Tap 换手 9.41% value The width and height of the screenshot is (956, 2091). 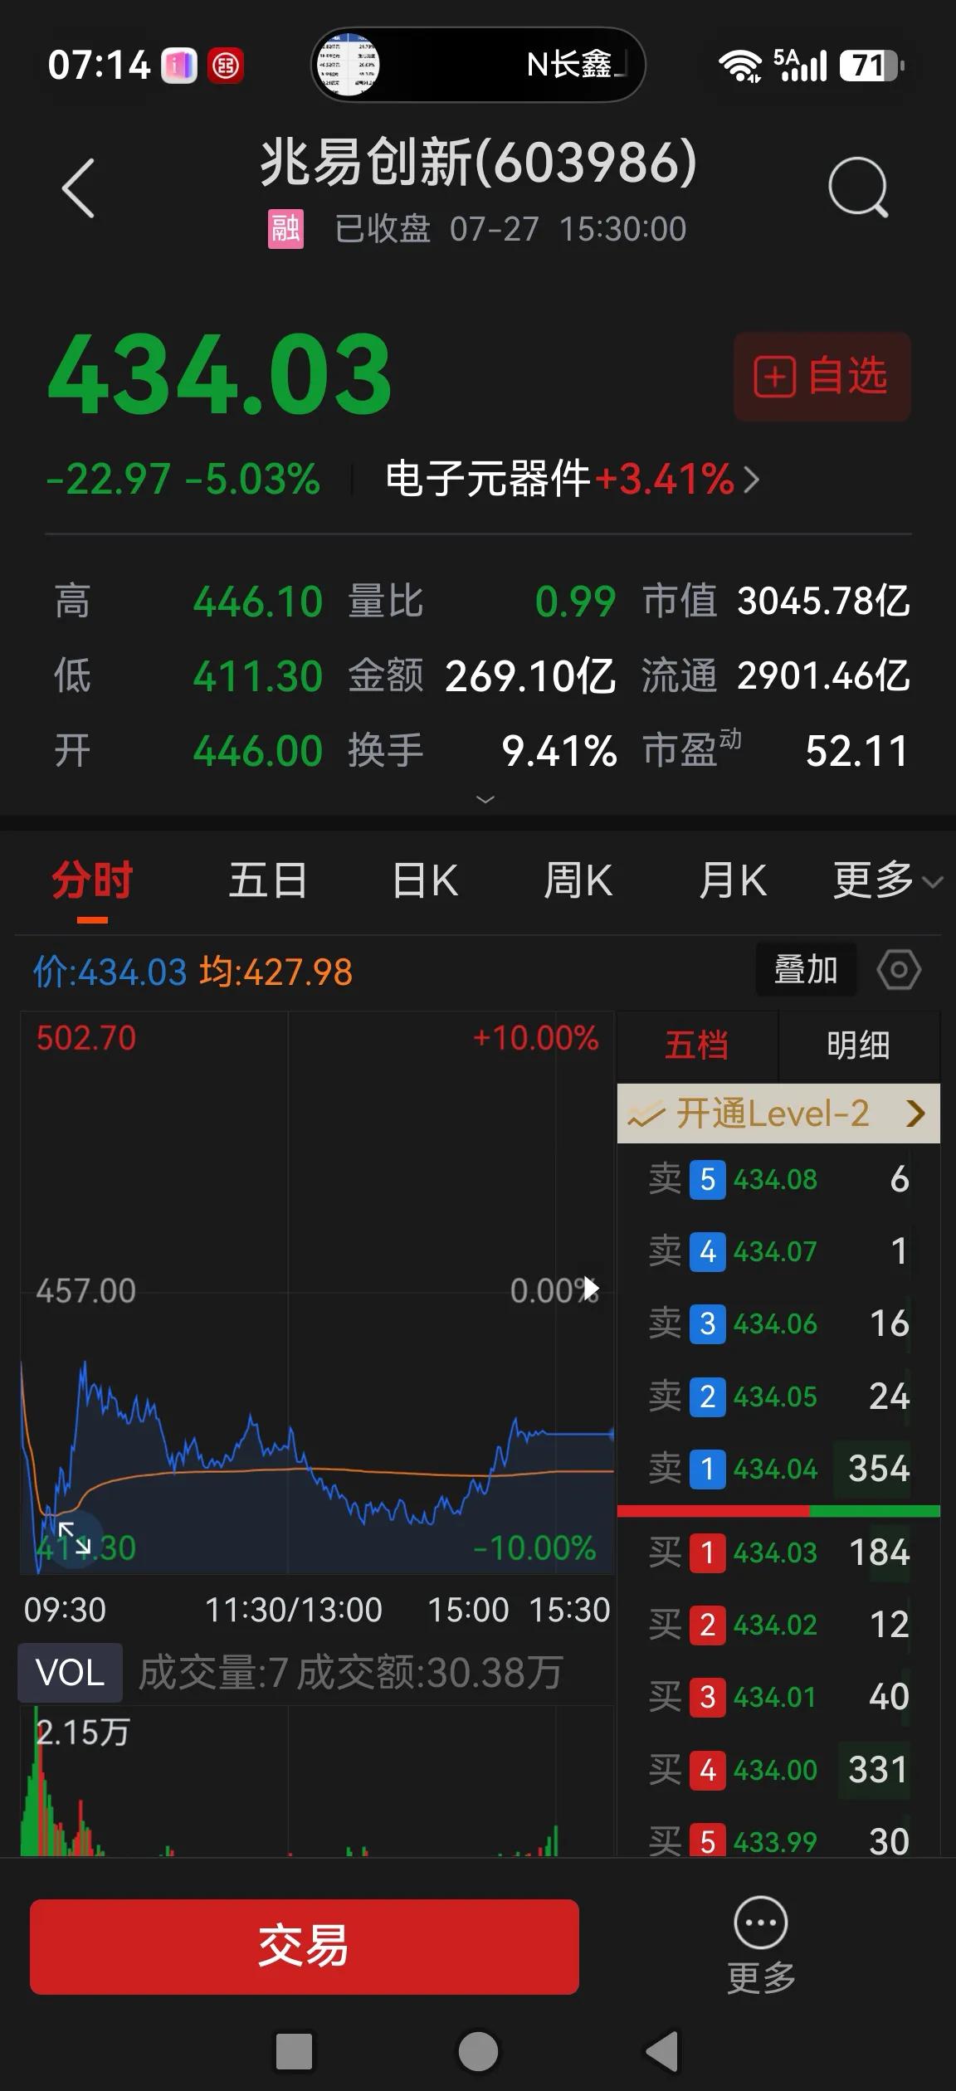559,751
